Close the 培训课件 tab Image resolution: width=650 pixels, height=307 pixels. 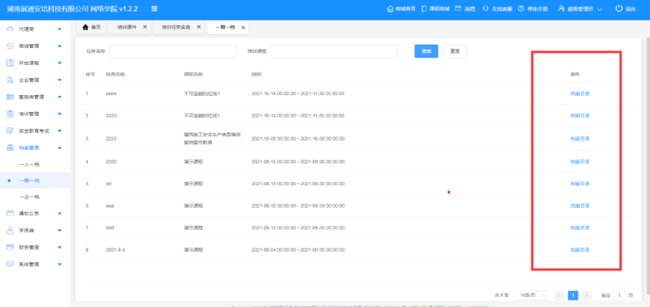pos(145,27)
